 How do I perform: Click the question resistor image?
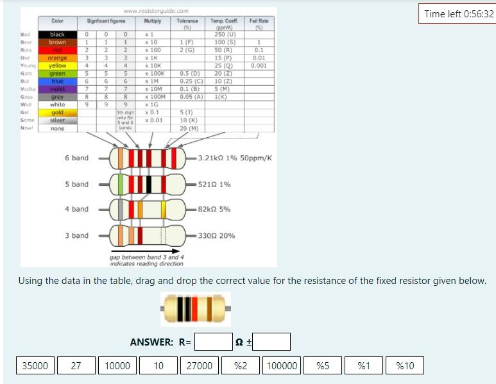196,309
